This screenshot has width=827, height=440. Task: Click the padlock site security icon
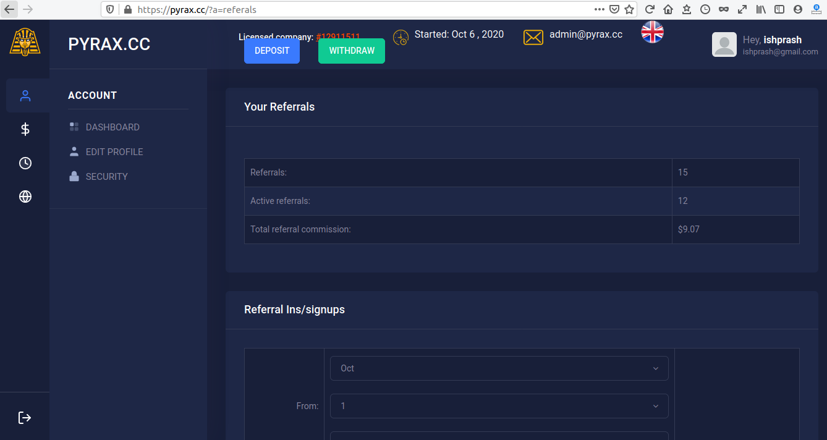coord(128,9)
